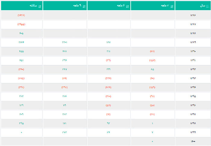This screenshot has height=146, width=211.
Task: Sort table by سالانه column label
Action: (33, 5)
